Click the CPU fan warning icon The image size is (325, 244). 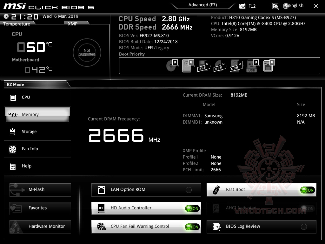[x=102, y=227]
